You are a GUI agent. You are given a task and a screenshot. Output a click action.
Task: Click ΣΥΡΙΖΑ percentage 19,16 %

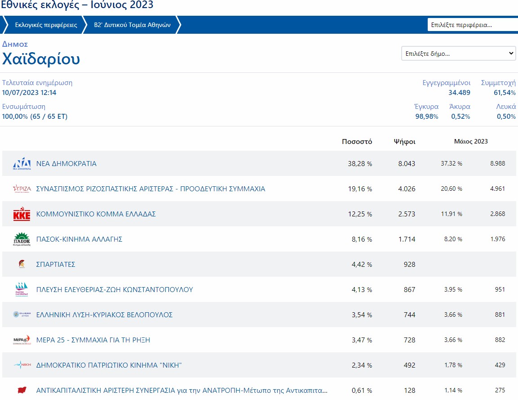[360, 189]
